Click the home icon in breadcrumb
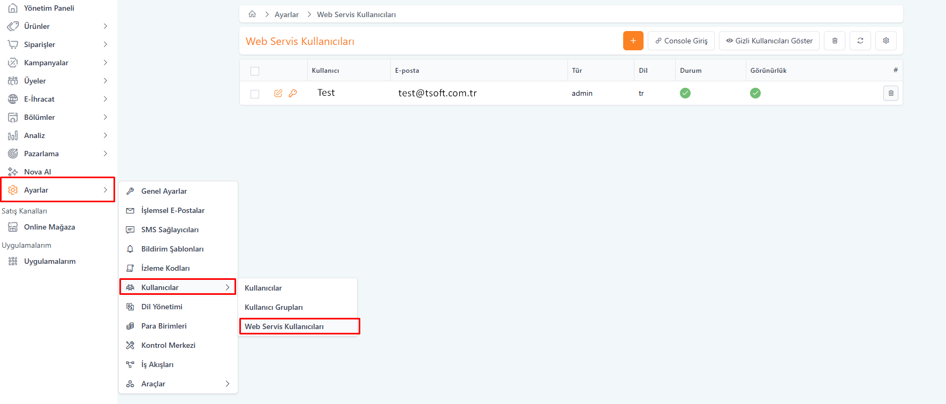Screen dimensions: 946x404 click(252, 14)
